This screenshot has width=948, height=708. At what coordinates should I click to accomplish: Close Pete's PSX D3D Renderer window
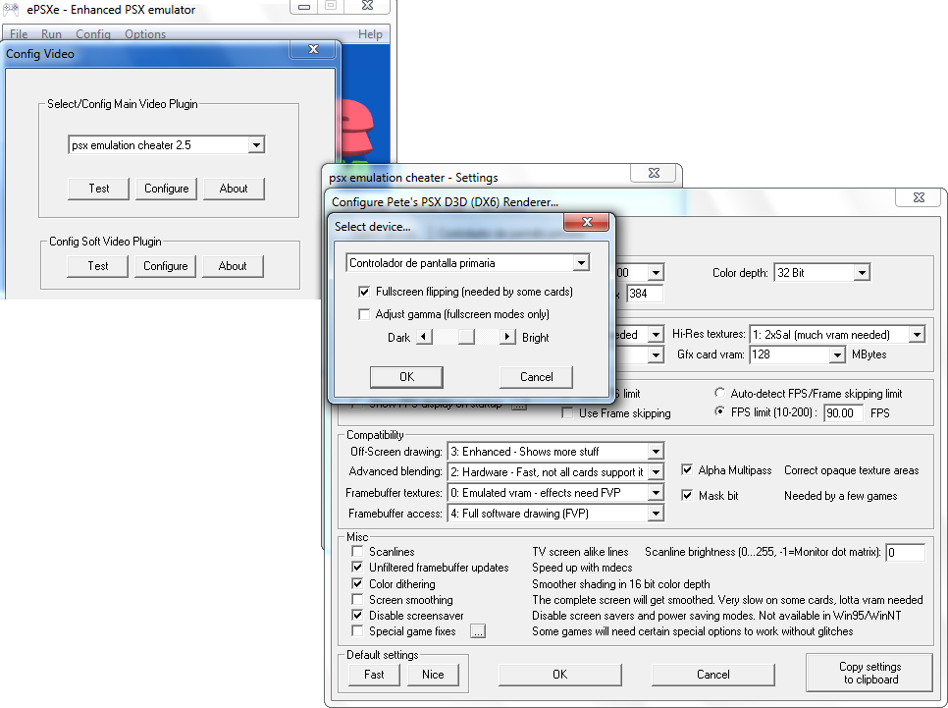[919, 197]
